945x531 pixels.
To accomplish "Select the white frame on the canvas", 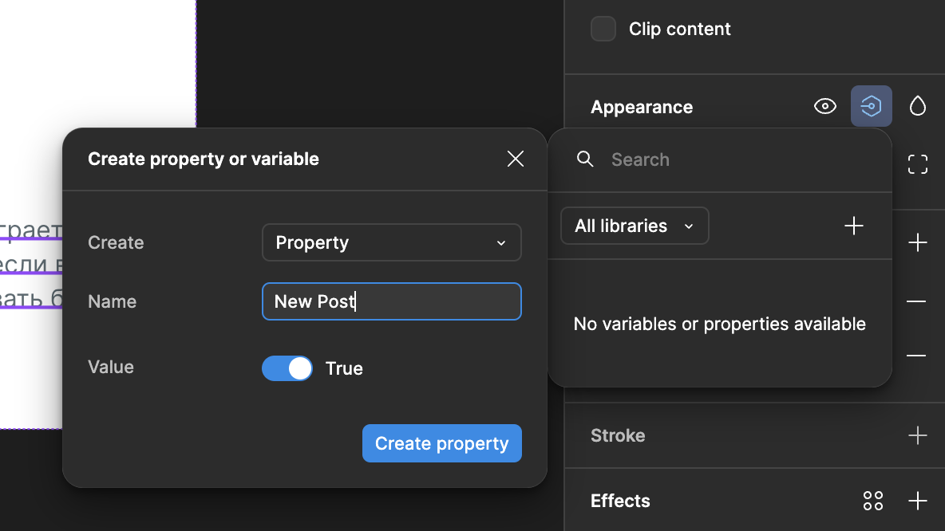I will point(96,64).
